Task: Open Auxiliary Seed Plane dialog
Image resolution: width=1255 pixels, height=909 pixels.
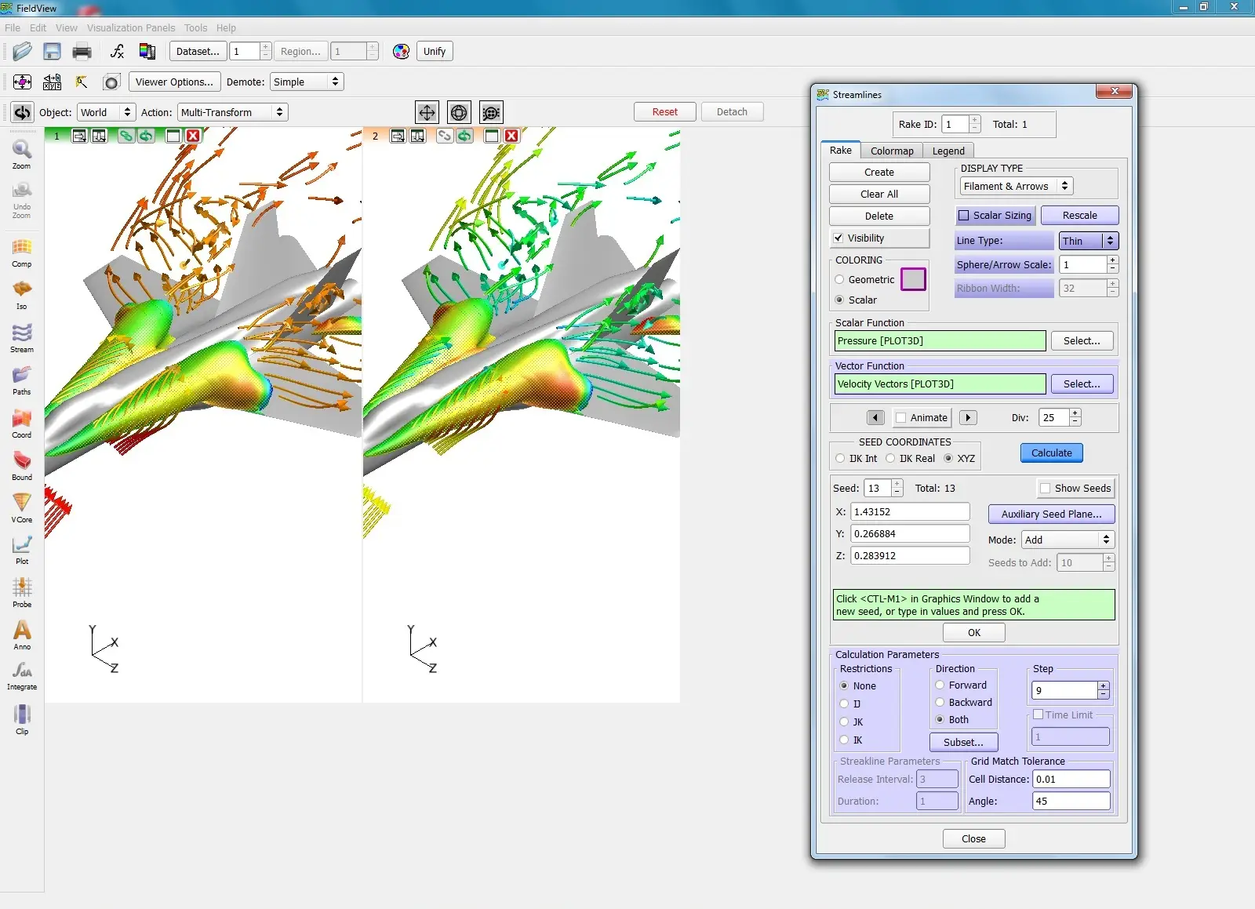Action: [1051, 514]
